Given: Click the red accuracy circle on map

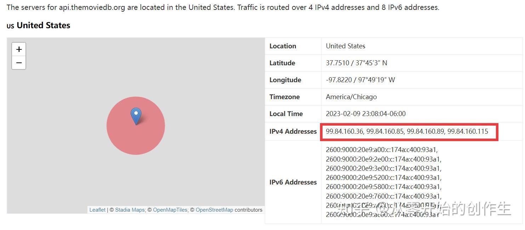Looking at the screenshot, I should click(149, 138).
